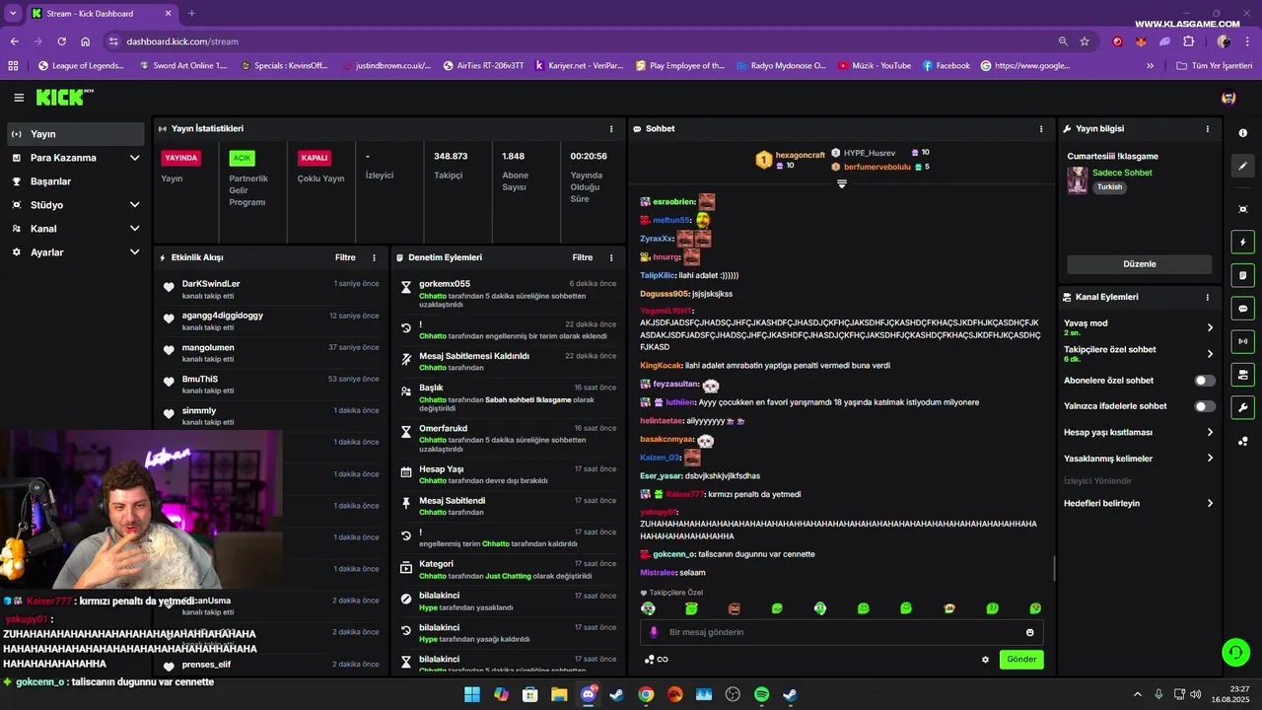Open Başarılar in left sidebar
The image size is (1262, 710).
pyautogui.click(x=78, y=181)
